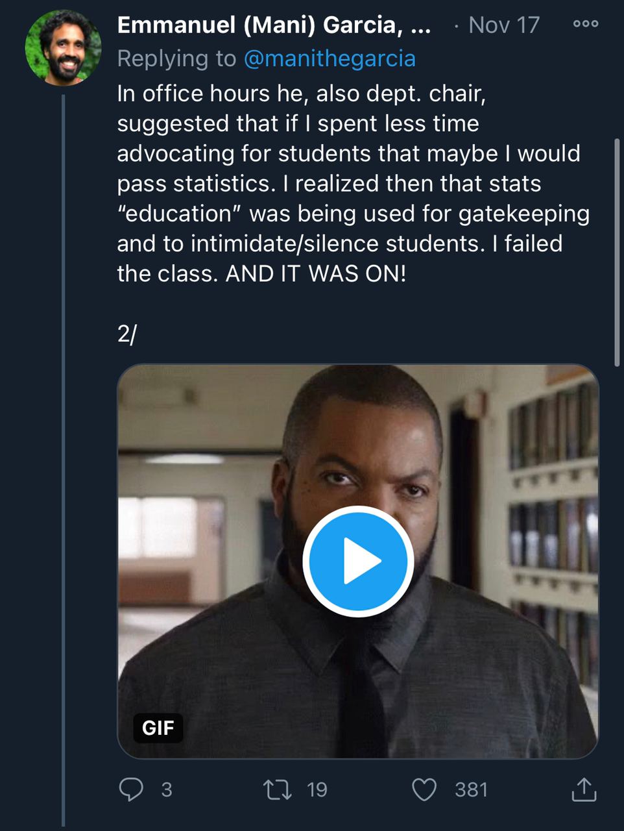Screen dimensions: 624x831
Task: Tap the "2/" thread number marker
Action: coord(126,334)
